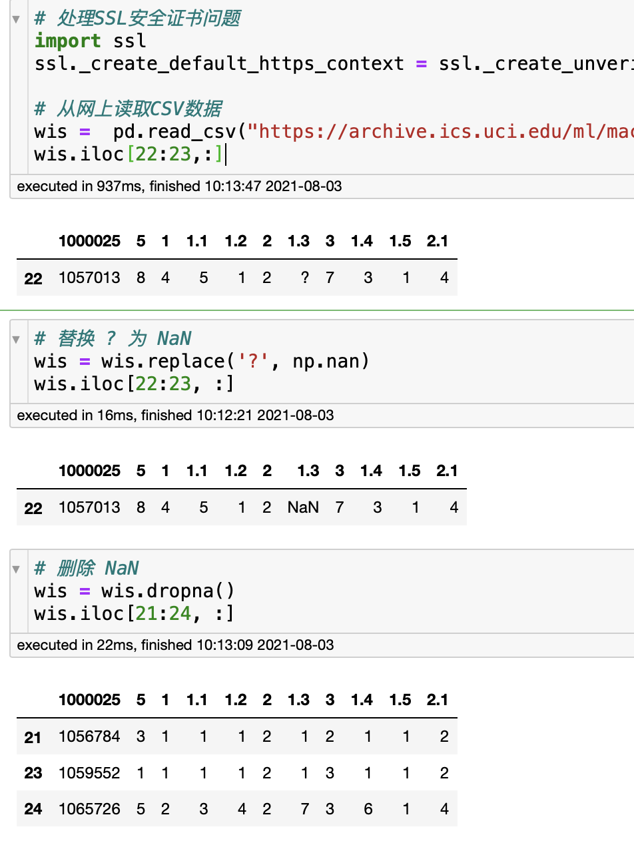The image size is (634, 847).
Task: Click the '?' value in first output table
Action: pyautogui.click(x=304, y=278)
